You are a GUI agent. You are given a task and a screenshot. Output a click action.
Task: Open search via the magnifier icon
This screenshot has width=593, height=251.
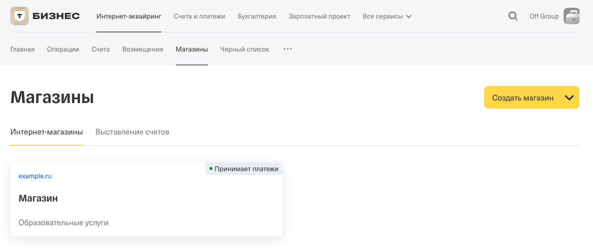513,16
